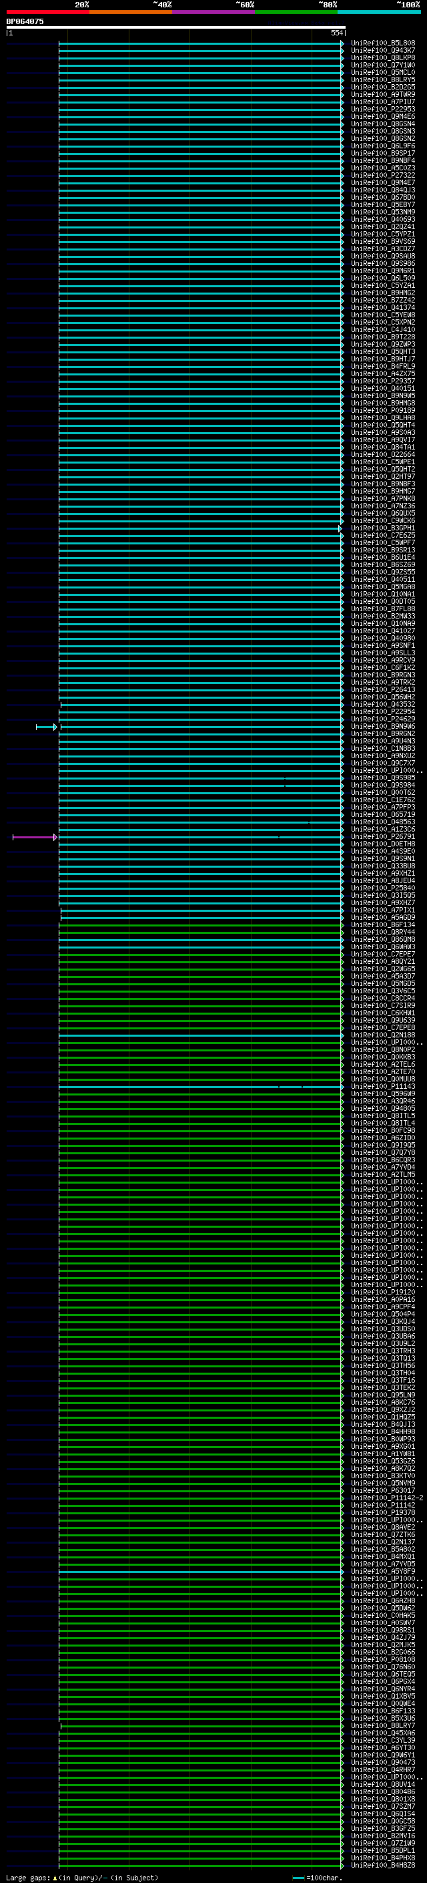Open hit UniRef100_B5L808
The height and width of the screenshot is (1883, 427).
(383, 43)
